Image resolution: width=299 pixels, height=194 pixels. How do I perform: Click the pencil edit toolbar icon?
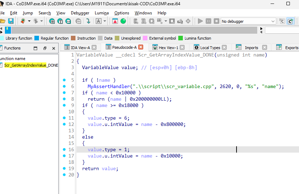pos(180,21)
